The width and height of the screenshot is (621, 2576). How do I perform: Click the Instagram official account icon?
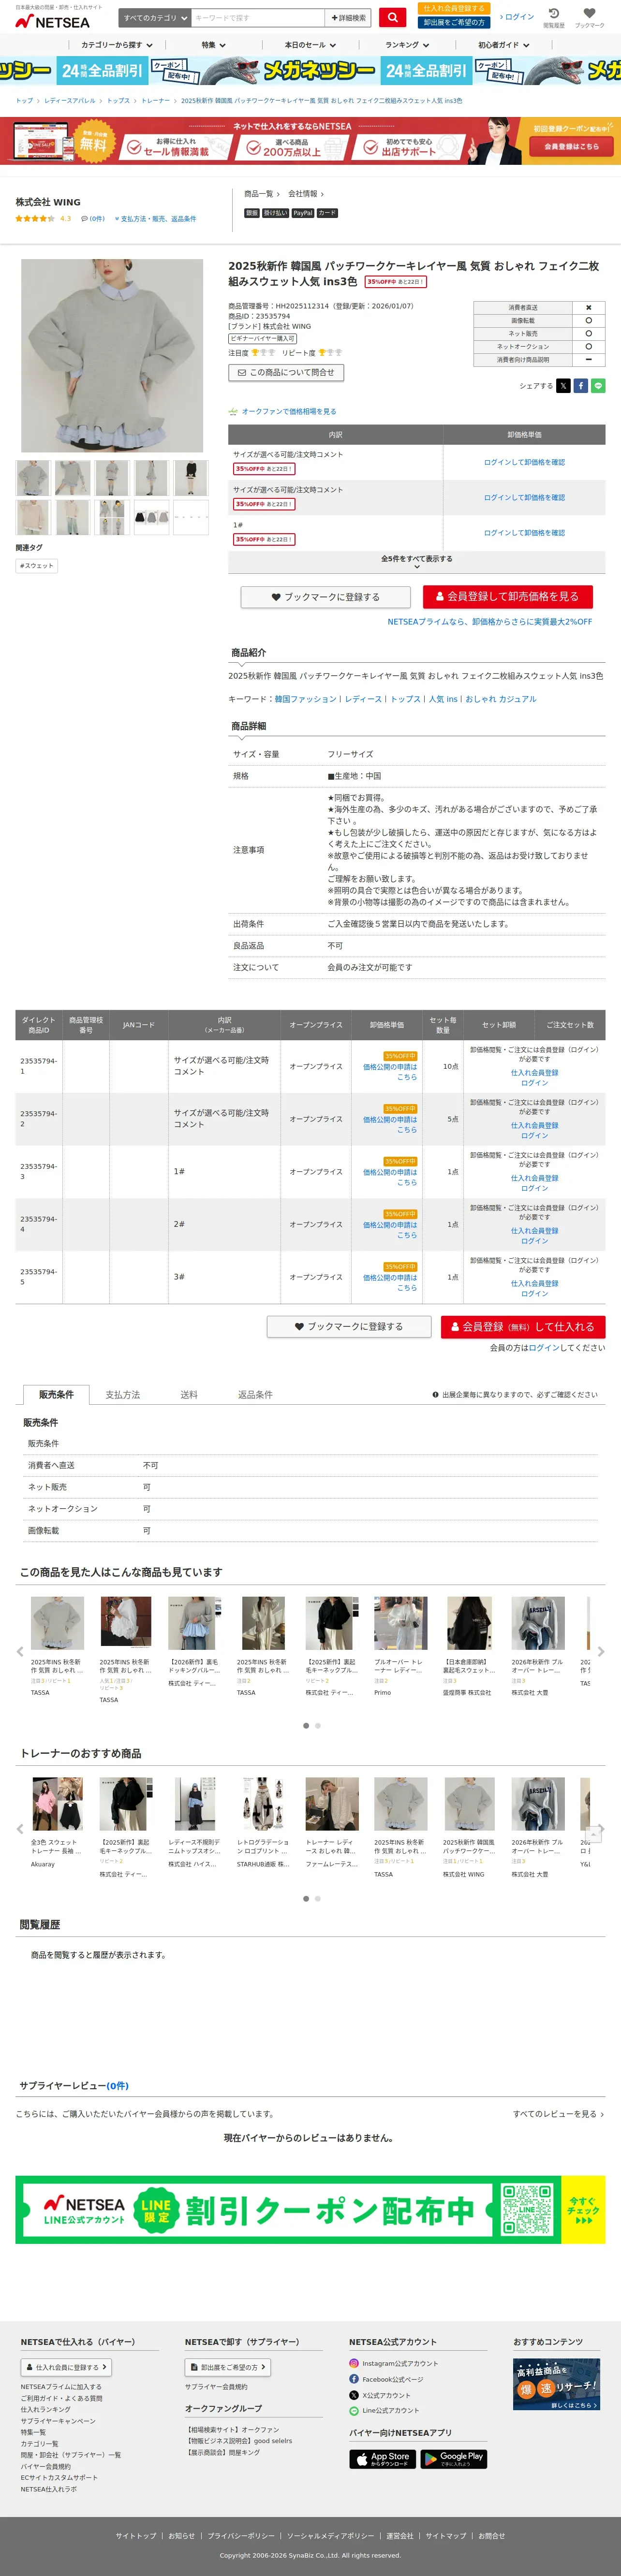point(353,2363)
